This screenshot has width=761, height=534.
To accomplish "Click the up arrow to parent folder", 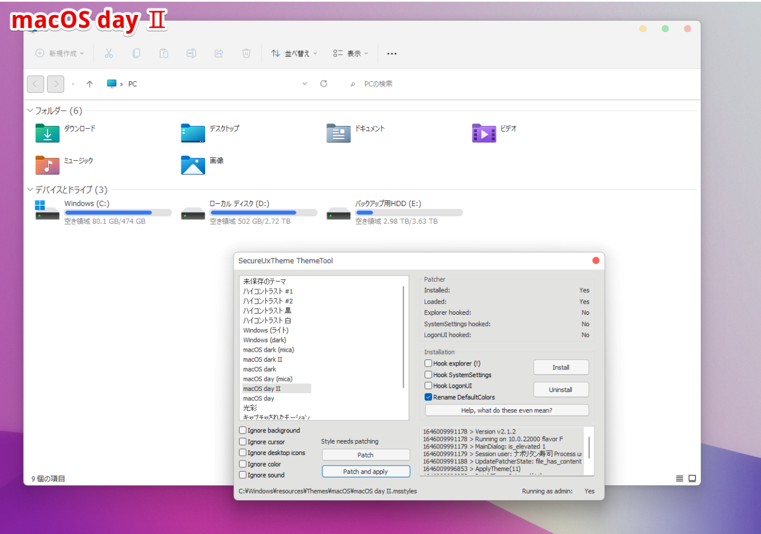I will 90,84.
